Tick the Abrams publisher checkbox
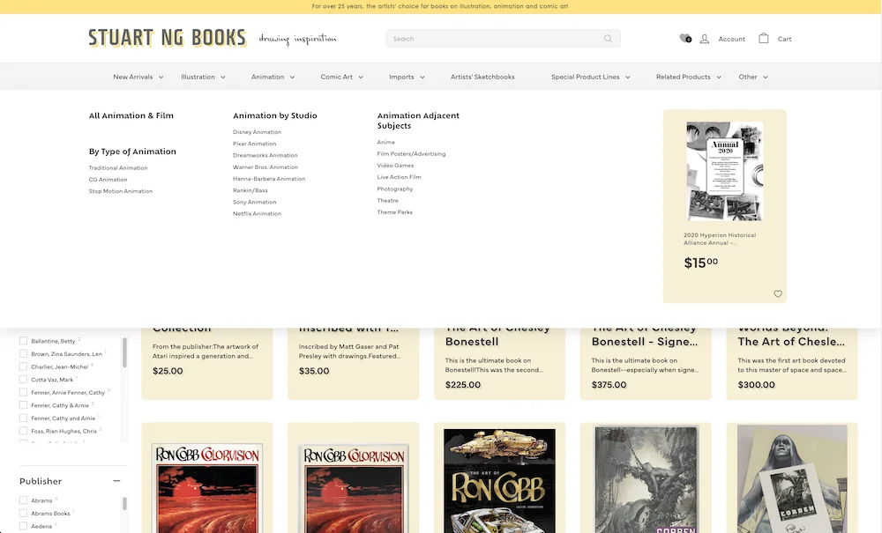The width and height of the screenshot is (882, 533). pos(23,500)
